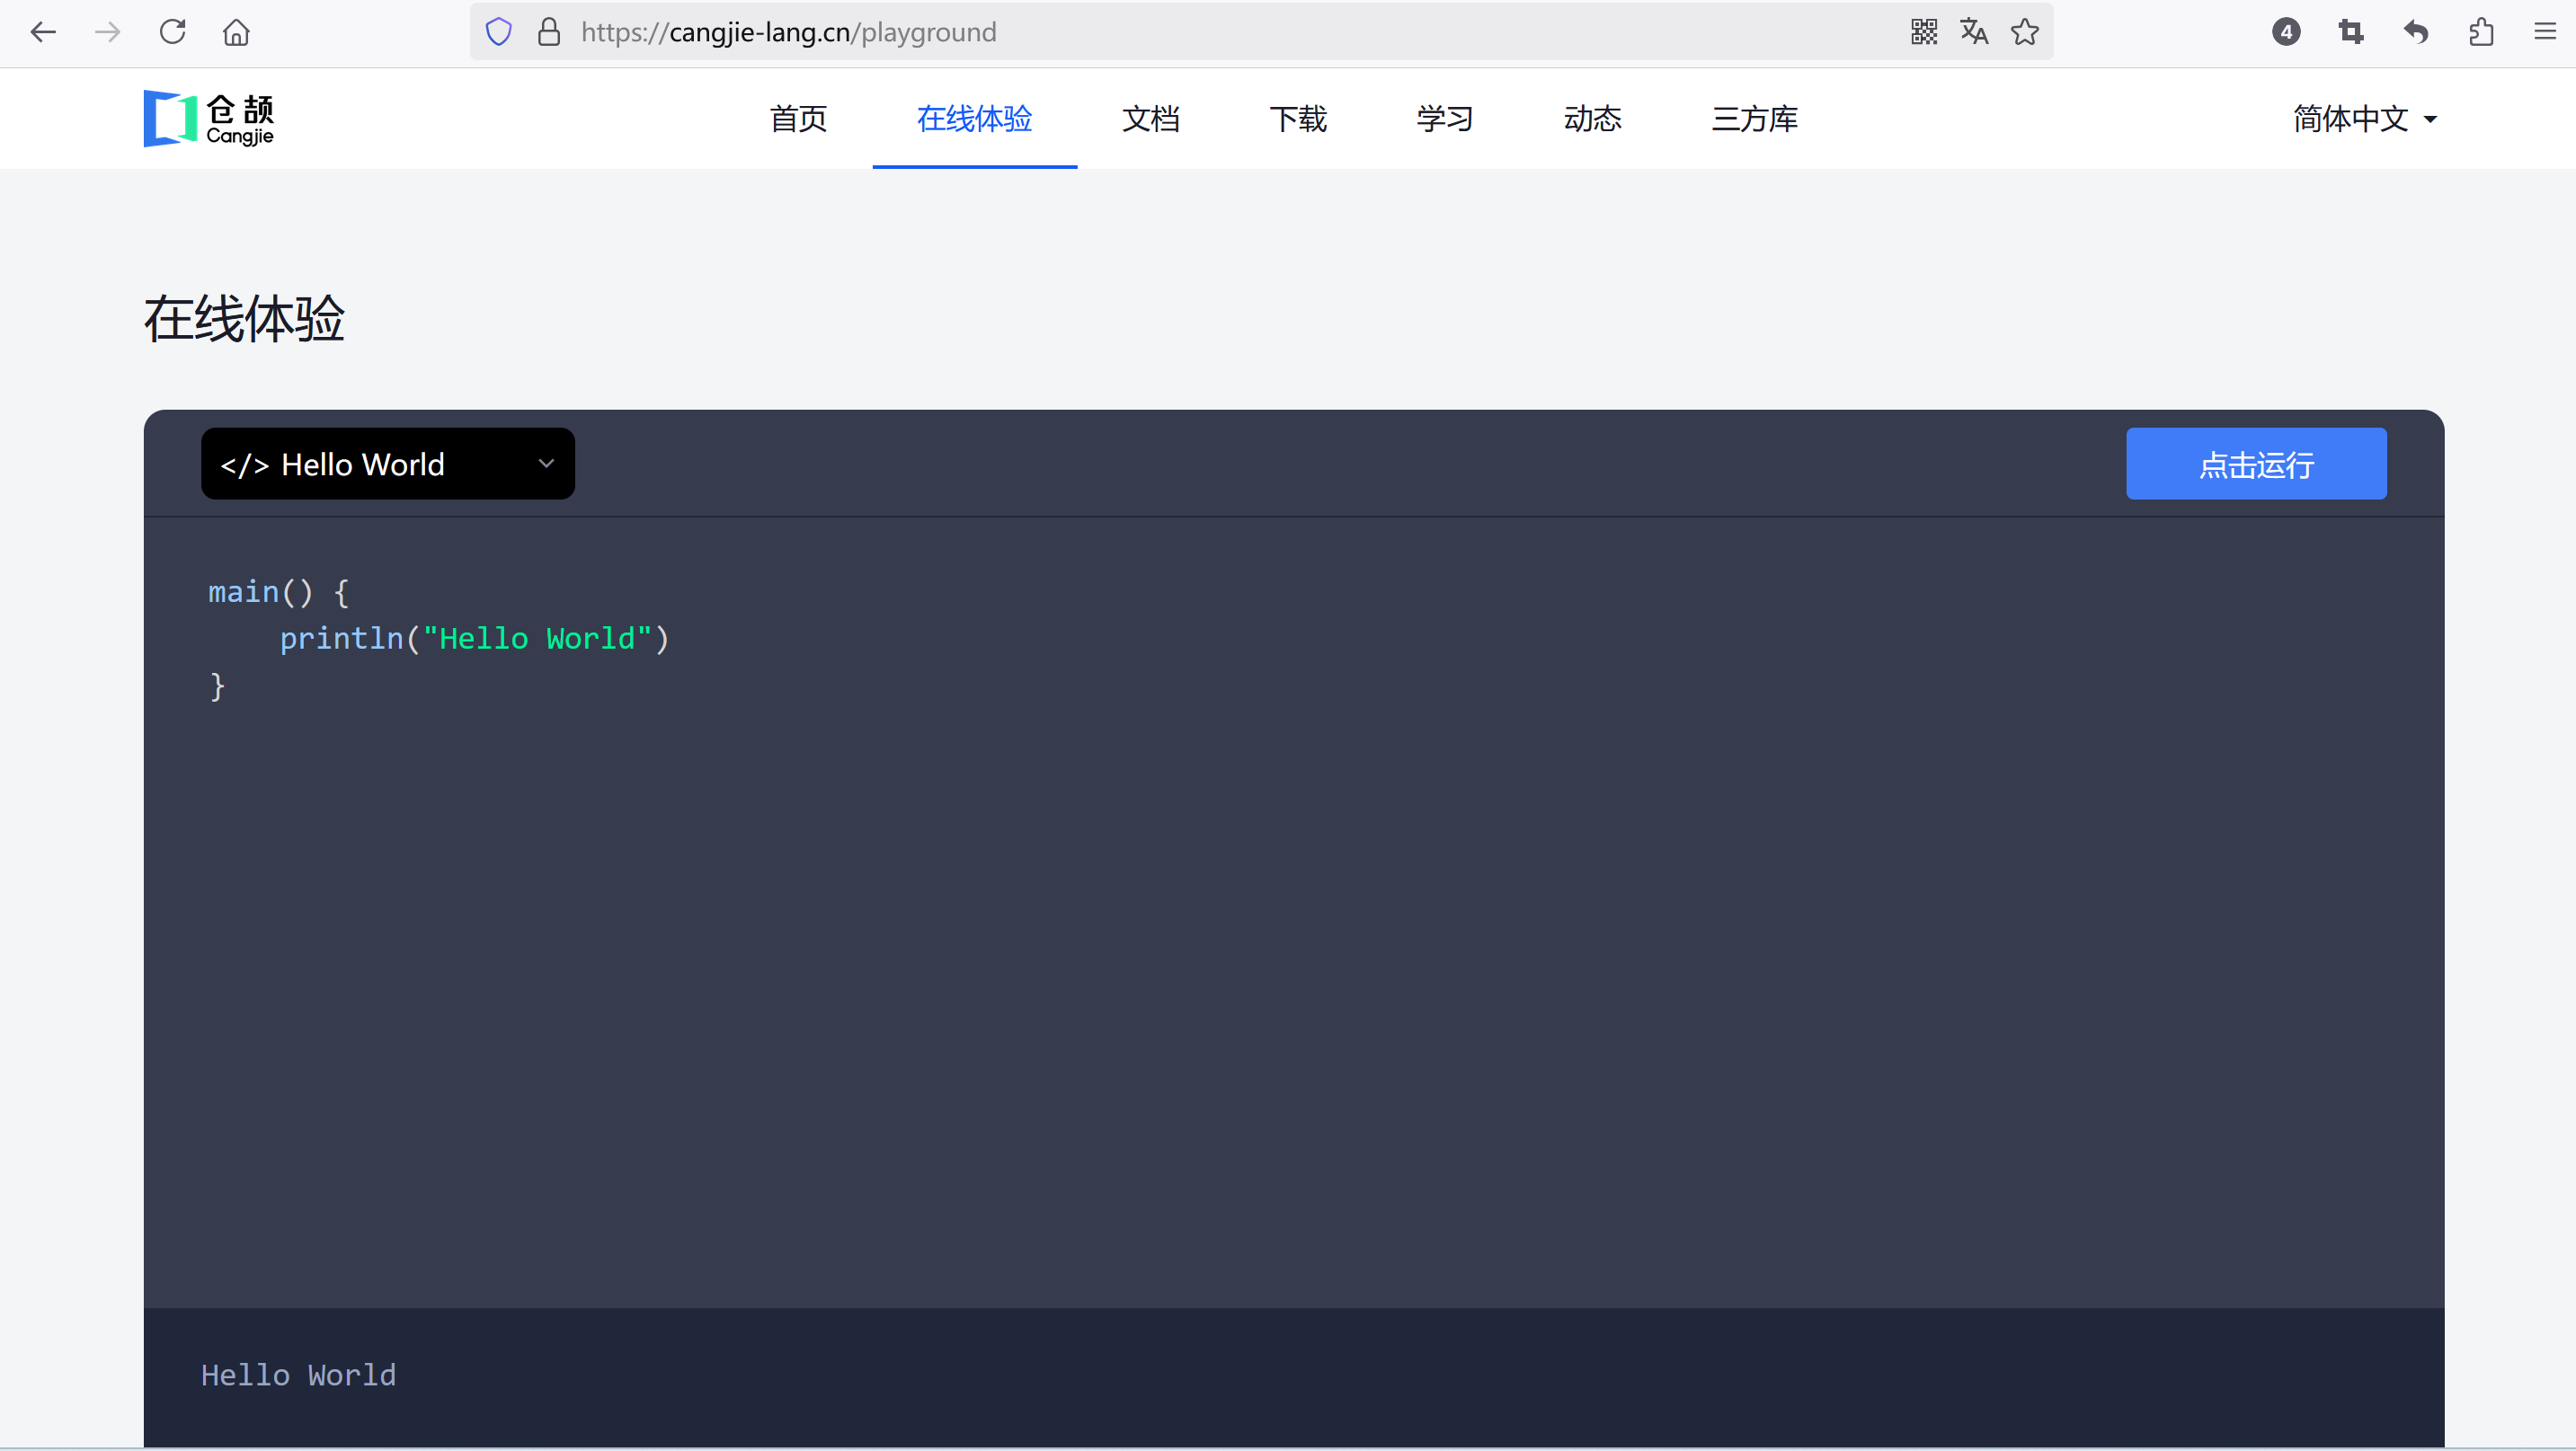Open the extensions puzzle icon

click(x=2481, y=32)
